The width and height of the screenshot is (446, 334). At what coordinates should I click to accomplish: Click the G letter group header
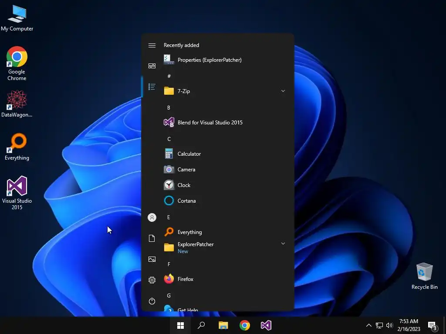coord(169,295)
